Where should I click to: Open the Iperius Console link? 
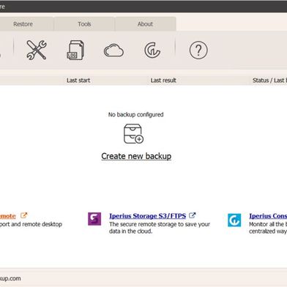(268, 216)
